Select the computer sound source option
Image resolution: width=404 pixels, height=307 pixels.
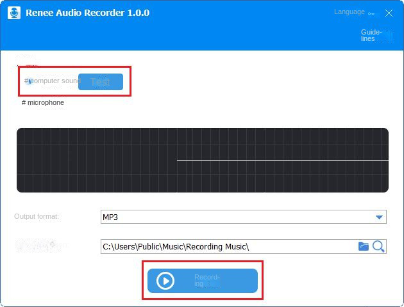[53, 81]
